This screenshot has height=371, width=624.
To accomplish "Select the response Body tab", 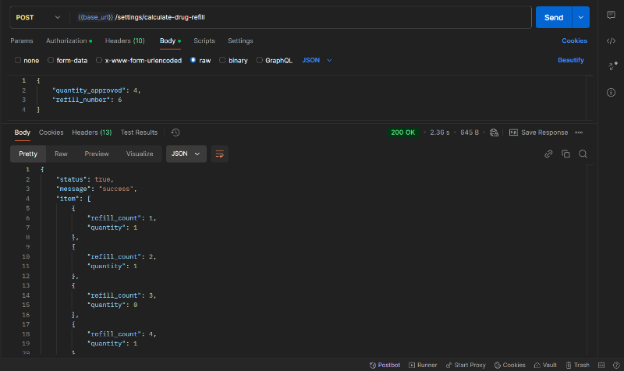I will tap(23, 132).
